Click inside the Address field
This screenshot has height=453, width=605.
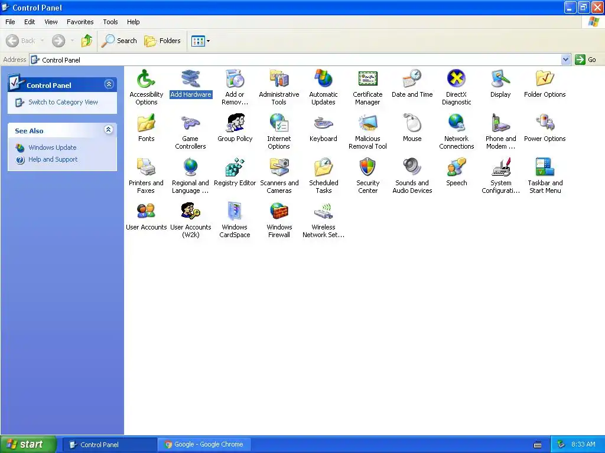[295, 60]
